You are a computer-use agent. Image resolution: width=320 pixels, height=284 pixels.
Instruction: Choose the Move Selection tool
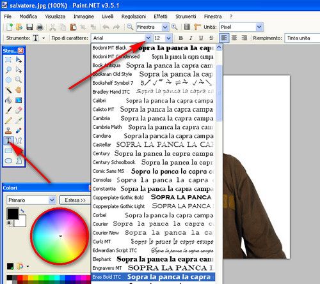point(19,70)
